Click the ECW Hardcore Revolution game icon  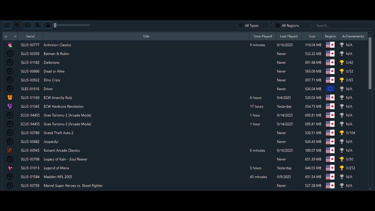10,106
